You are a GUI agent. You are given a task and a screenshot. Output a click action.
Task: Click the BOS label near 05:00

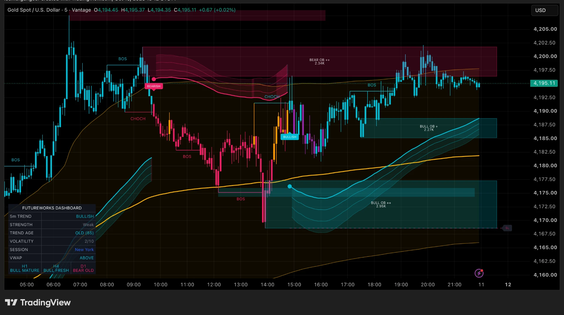(x=16, y=160)
